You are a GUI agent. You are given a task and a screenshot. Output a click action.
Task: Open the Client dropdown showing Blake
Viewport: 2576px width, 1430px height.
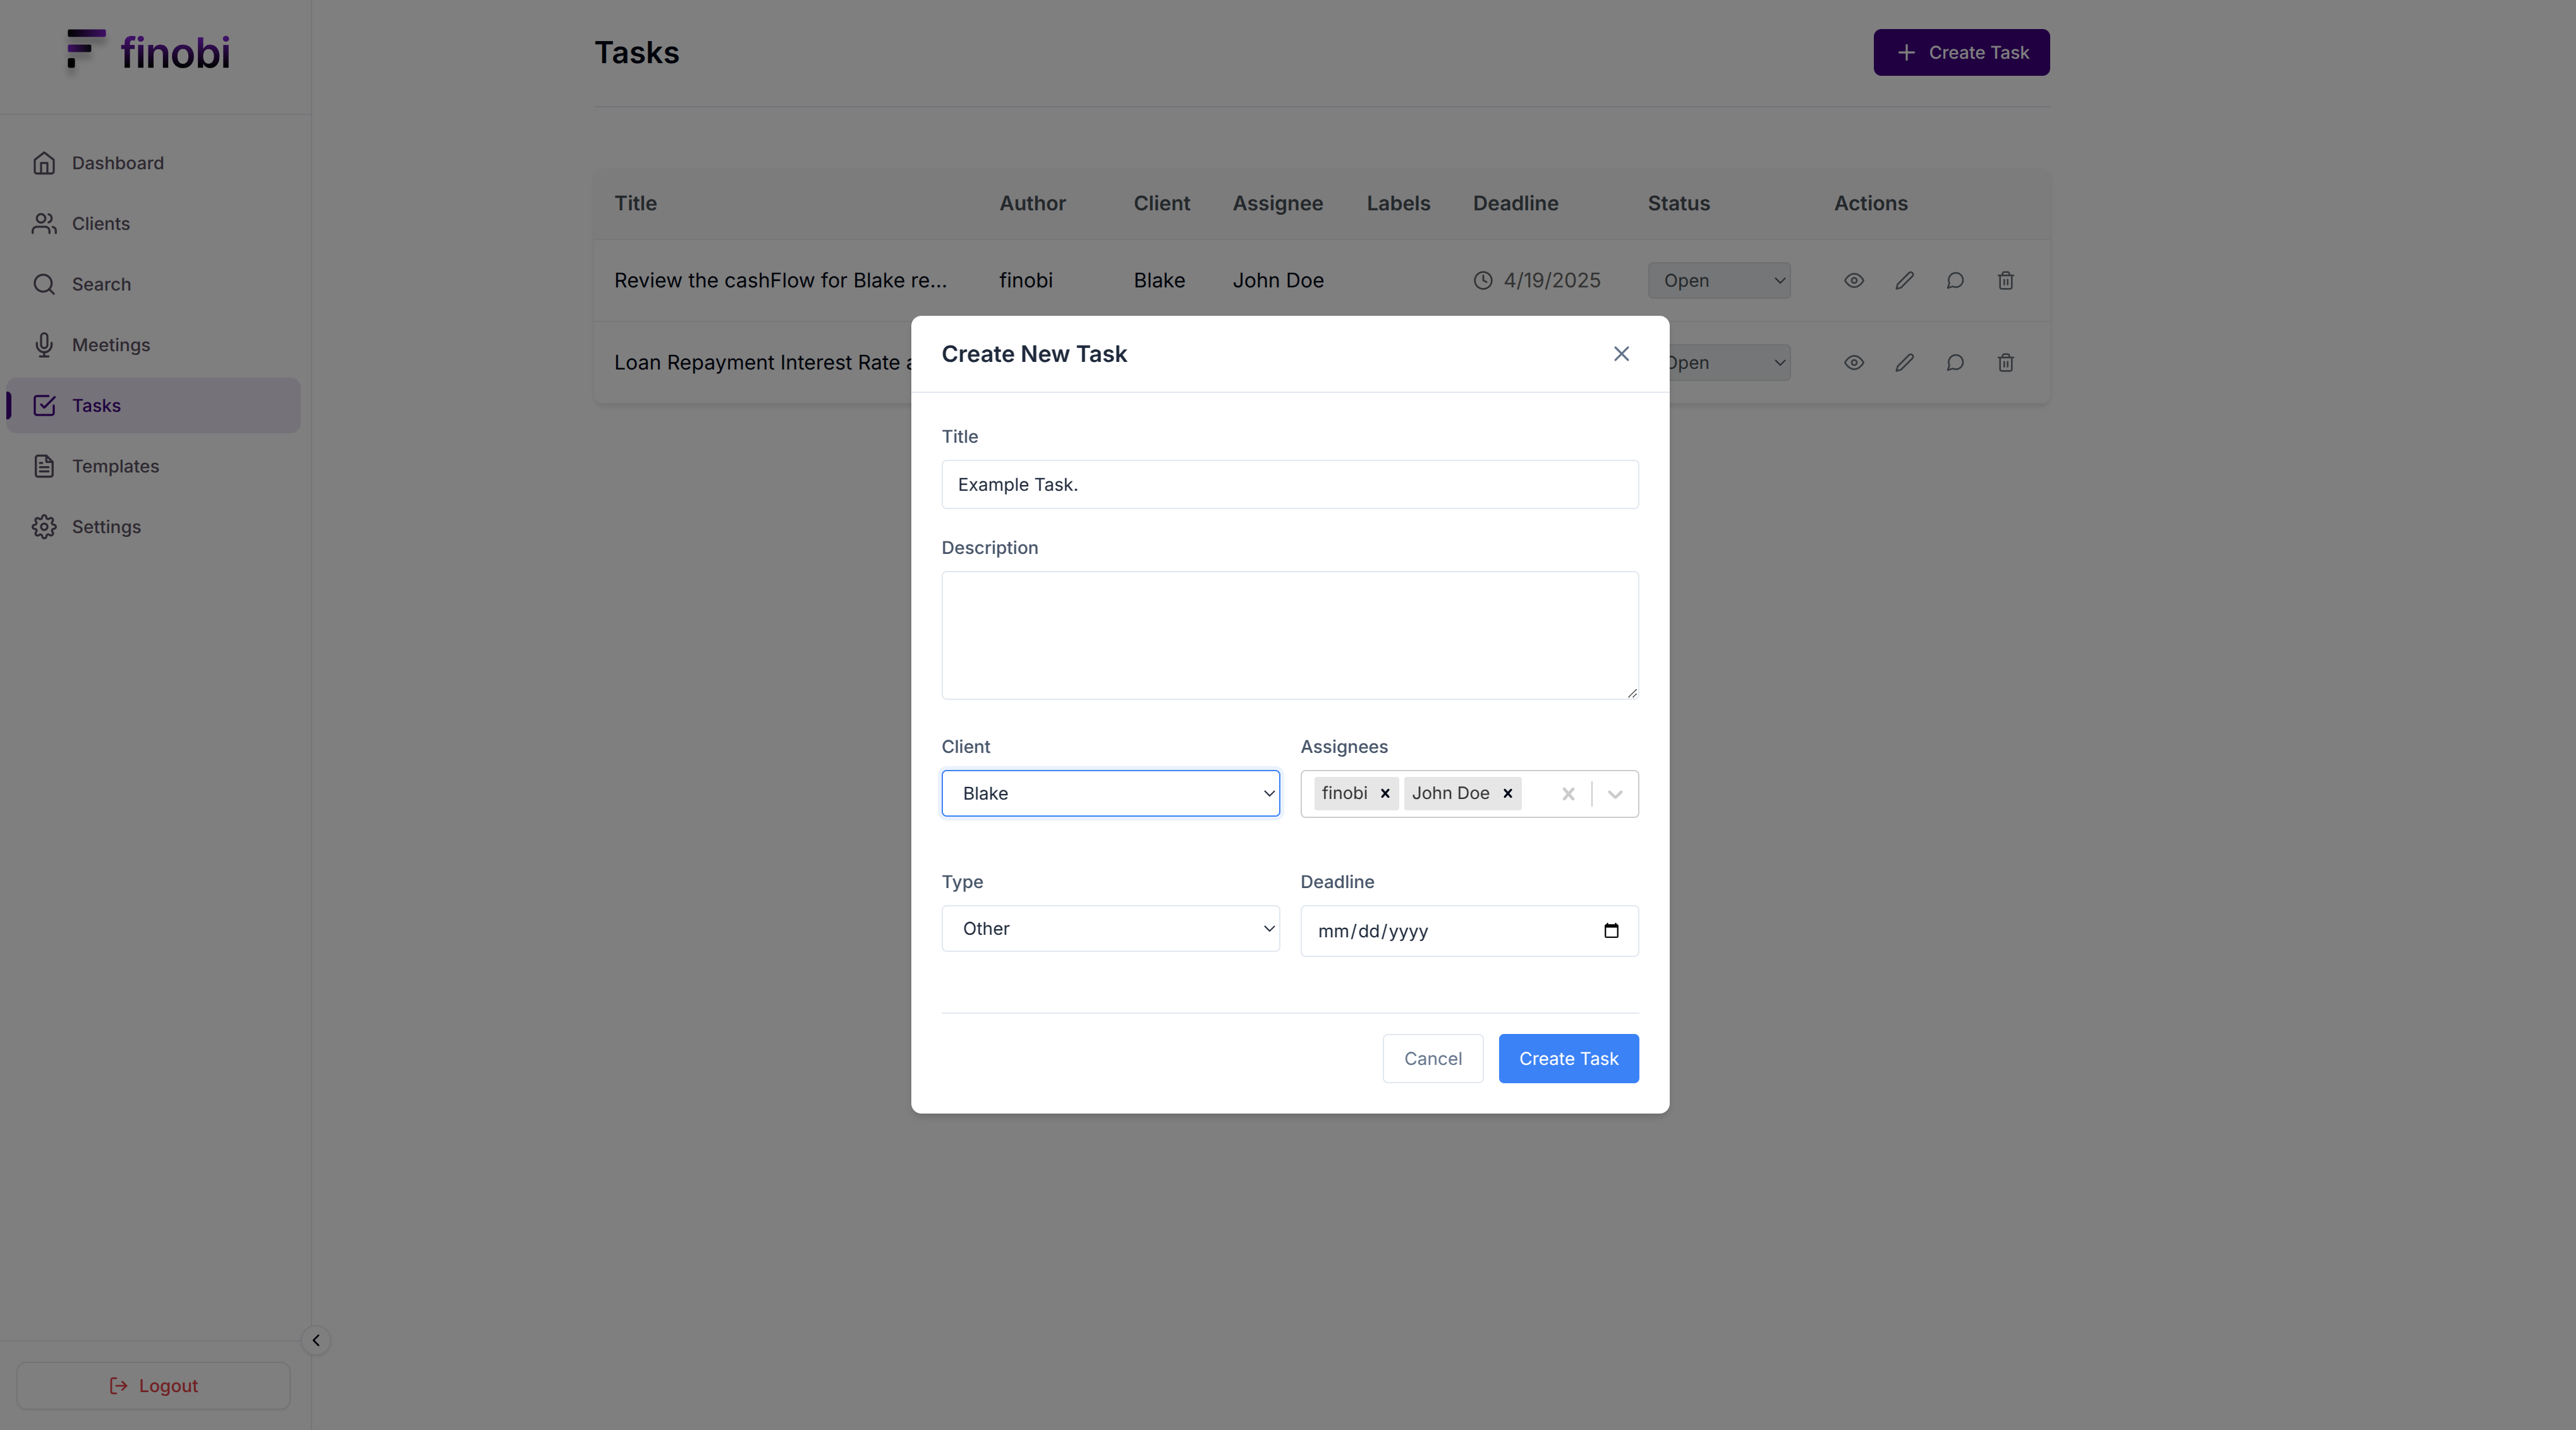[x=1110, y=793]
